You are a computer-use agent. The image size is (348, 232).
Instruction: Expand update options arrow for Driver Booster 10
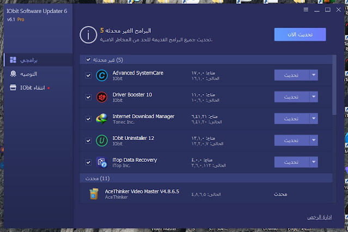pos(314,97)
